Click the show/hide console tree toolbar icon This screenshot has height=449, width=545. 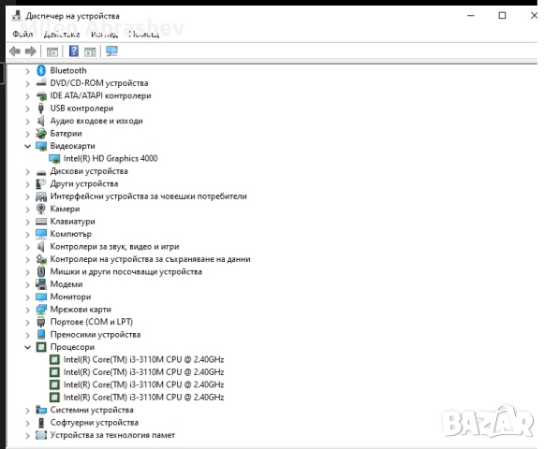(52, 51)
